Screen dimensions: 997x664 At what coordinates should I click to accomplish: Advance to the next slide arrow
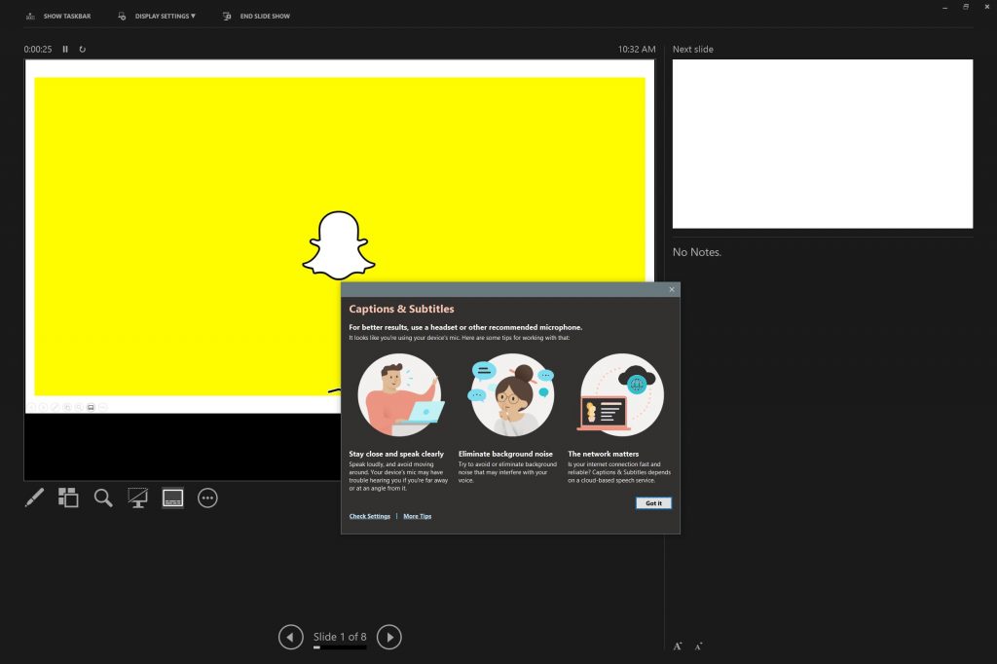[389, 637]
